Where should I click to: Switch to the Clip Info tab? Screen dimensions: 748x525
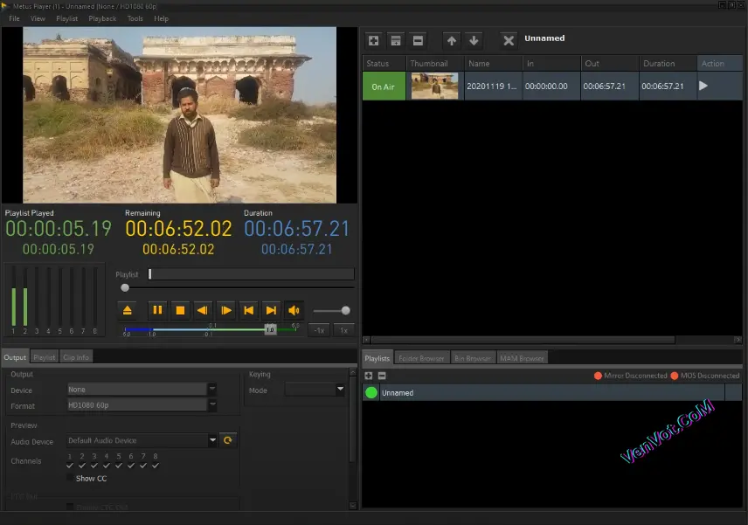pos(76,357)
